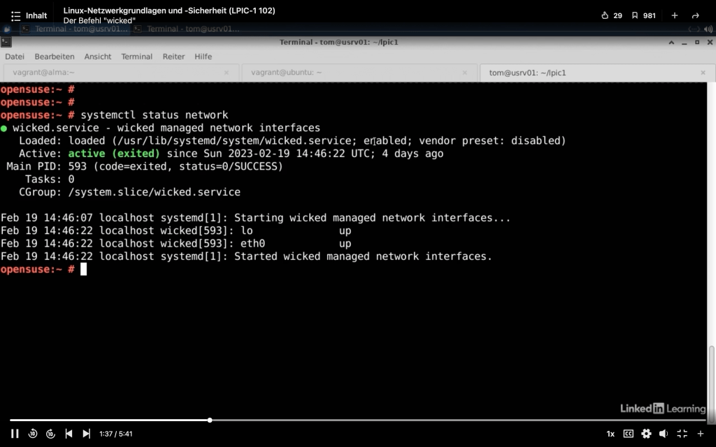This screenshot has height=447, width=716.
Task: Go to the previous video
Action: pos(69,434)
